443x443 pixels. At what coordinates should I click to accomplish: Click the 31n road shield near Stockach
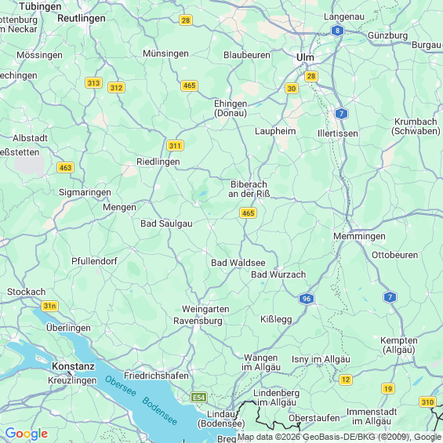point(49,306)
